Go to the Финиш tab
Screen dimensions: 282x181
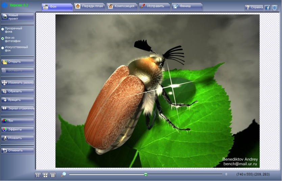click(x=187, y=7)
